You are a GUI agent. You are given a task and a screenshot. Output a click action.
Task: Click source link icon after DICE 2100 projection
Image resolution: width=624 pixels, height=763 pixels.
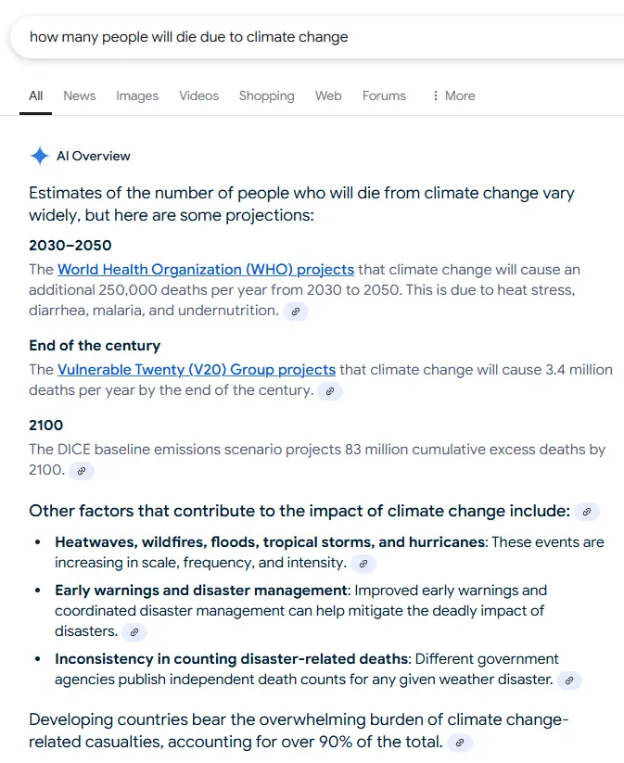tap(82, 471)
